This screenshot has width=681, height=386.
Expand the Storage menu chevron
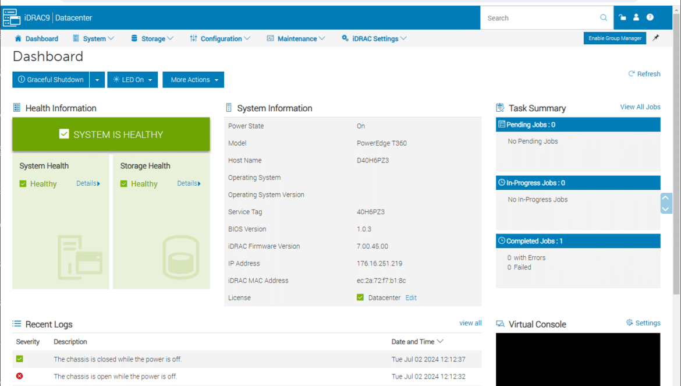point(170,38)
